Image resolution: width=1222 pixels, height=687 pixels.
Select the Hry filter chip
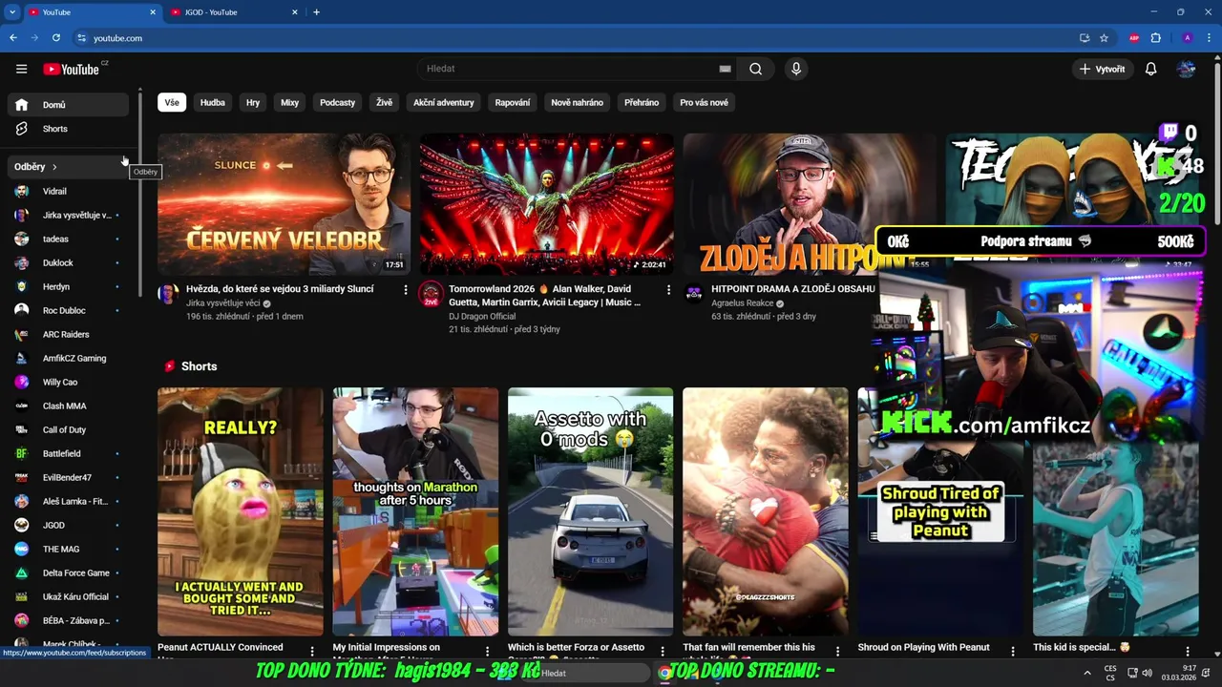253,102
